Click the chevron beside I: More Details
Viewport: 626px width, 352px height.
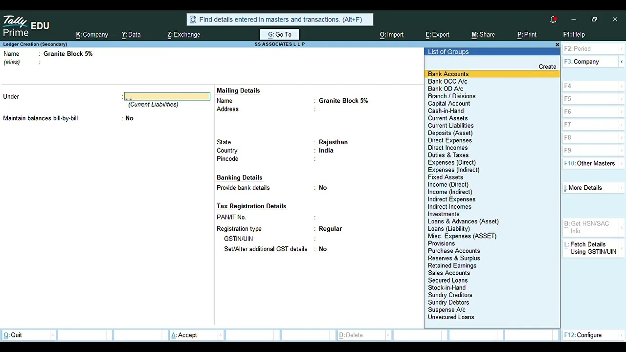(622, 188)
